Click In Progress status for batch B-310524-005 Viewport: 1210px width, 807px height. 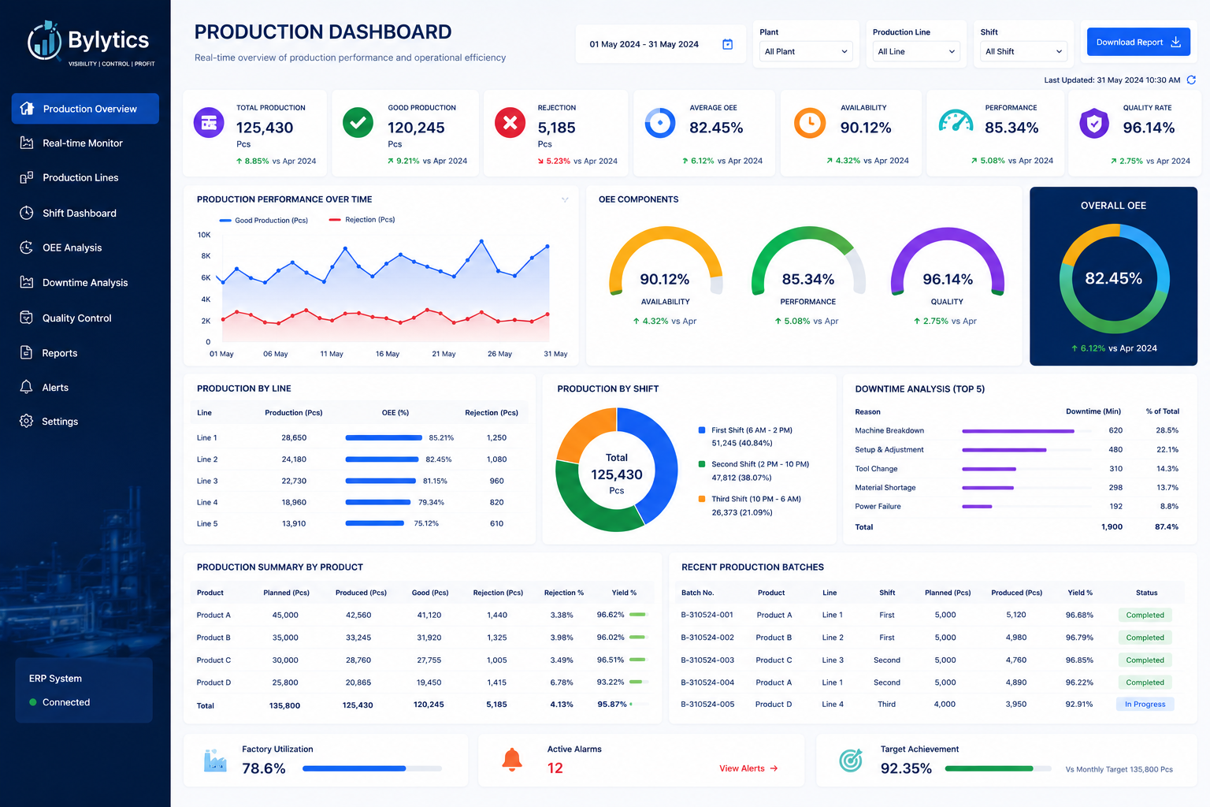pyautogui.click(x=1145, y=704)
